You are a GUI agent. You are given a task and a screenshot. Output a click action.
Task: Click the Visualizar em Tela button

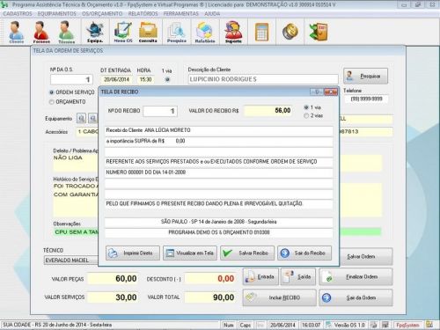(x=190, y=253)
